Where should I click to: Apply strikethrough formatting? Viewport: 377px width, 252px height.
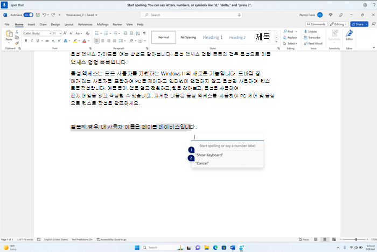click(x=47, y=40)
